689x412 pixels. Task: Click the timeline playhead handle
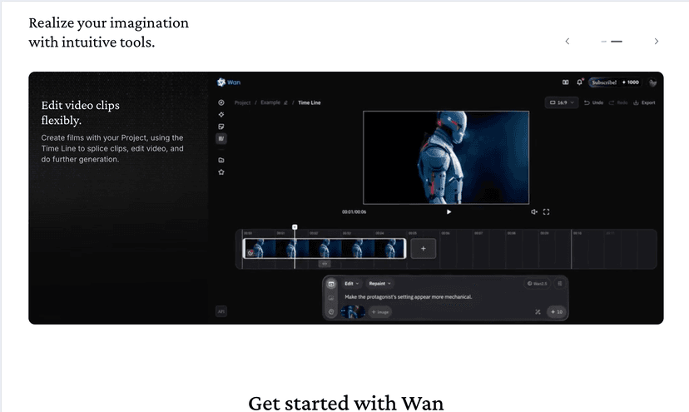pos(295,227)
